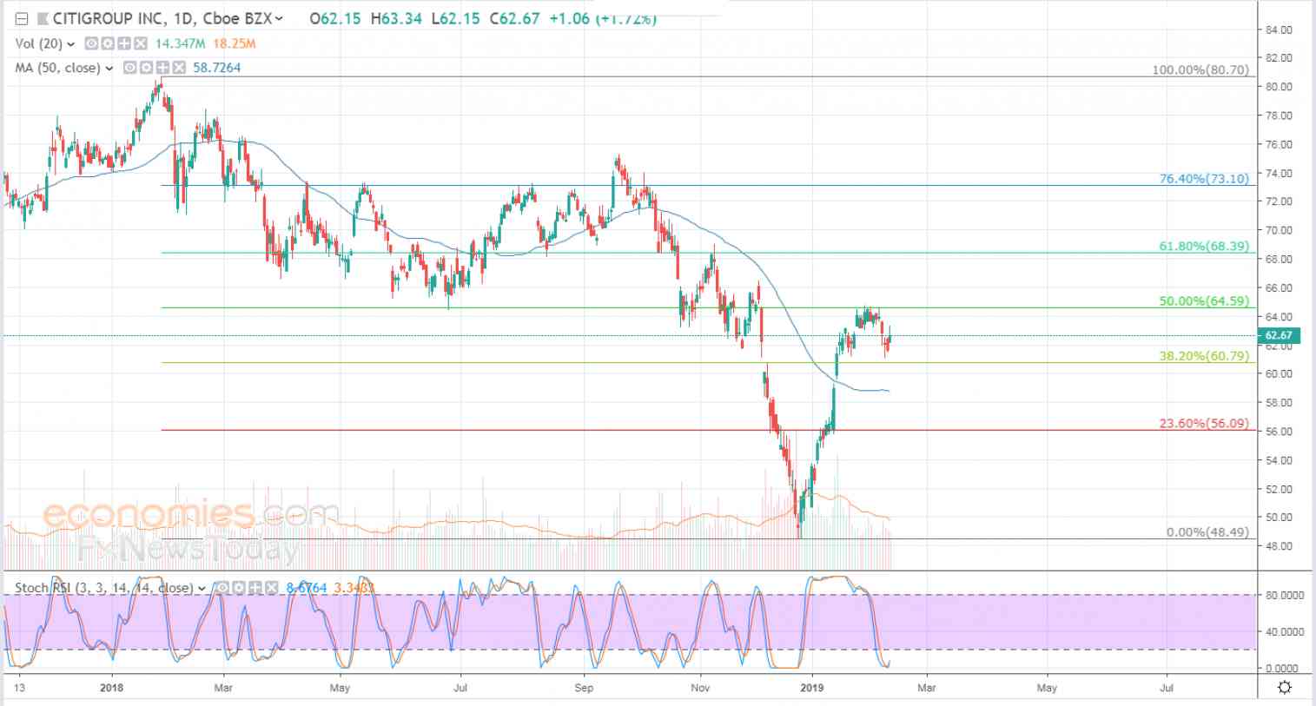Viewport: 1316px width, 706px height.
Task: Click the volume value 14.347M
Action: pos(180,43)
